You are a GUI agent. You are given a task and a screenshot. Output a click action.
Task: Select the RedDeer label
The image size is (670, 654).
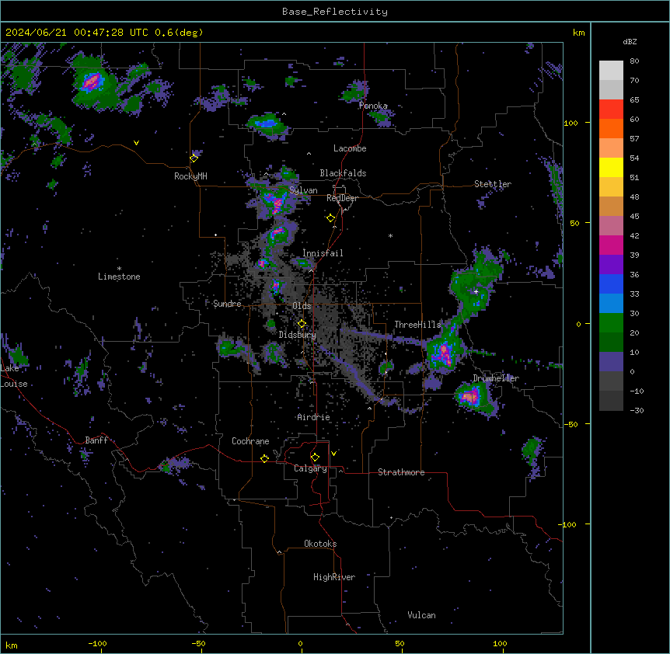pyautogui.click(x=342, y=198)
